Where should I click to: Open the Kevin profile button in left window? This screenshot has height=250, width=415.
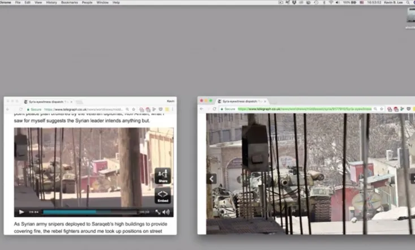(170, 101)
